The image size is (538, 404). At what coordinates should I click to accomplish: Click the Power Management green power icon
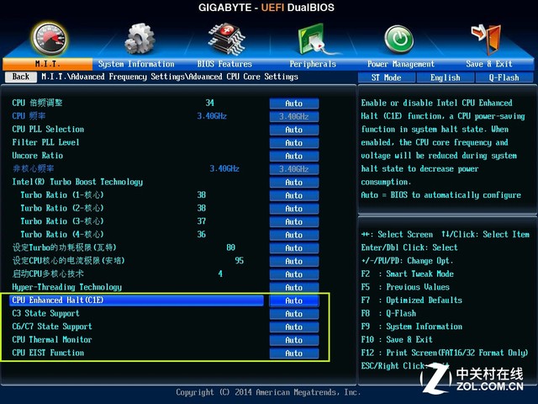398,40
